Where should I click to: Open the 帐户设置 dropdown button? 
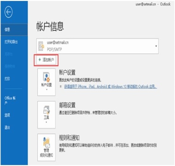pyautogui.click(x=47, y=82)
